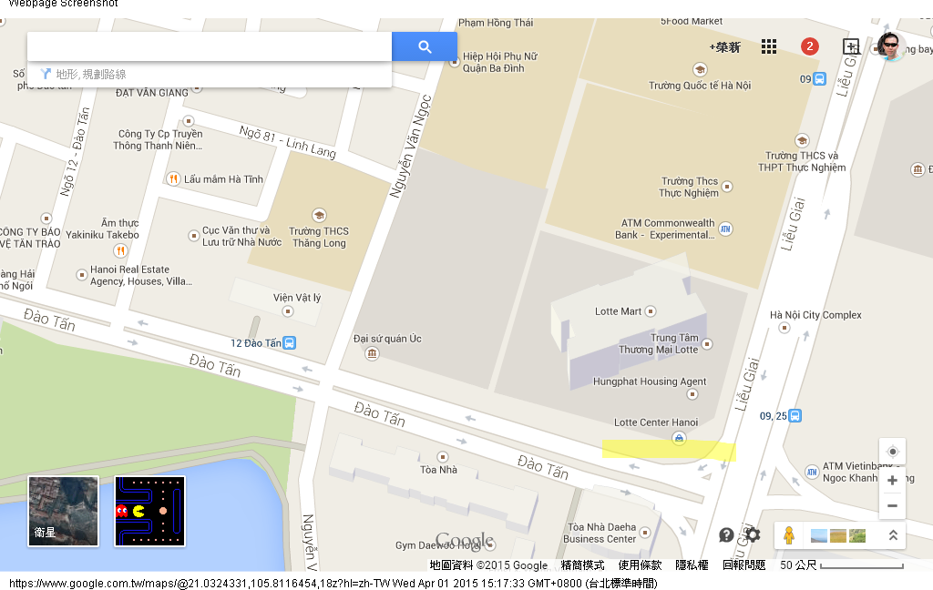Screen dimensions: 933x590
Task: Click into the maps search field
Action: (210, 46)
